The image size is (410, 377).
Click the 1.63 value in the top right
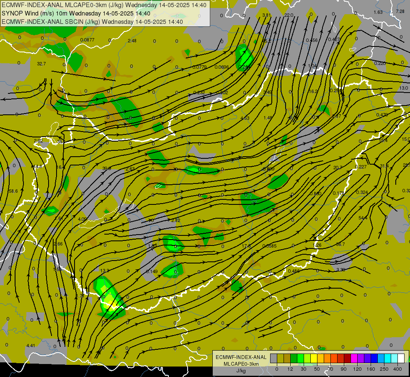(x=378, y=12)
